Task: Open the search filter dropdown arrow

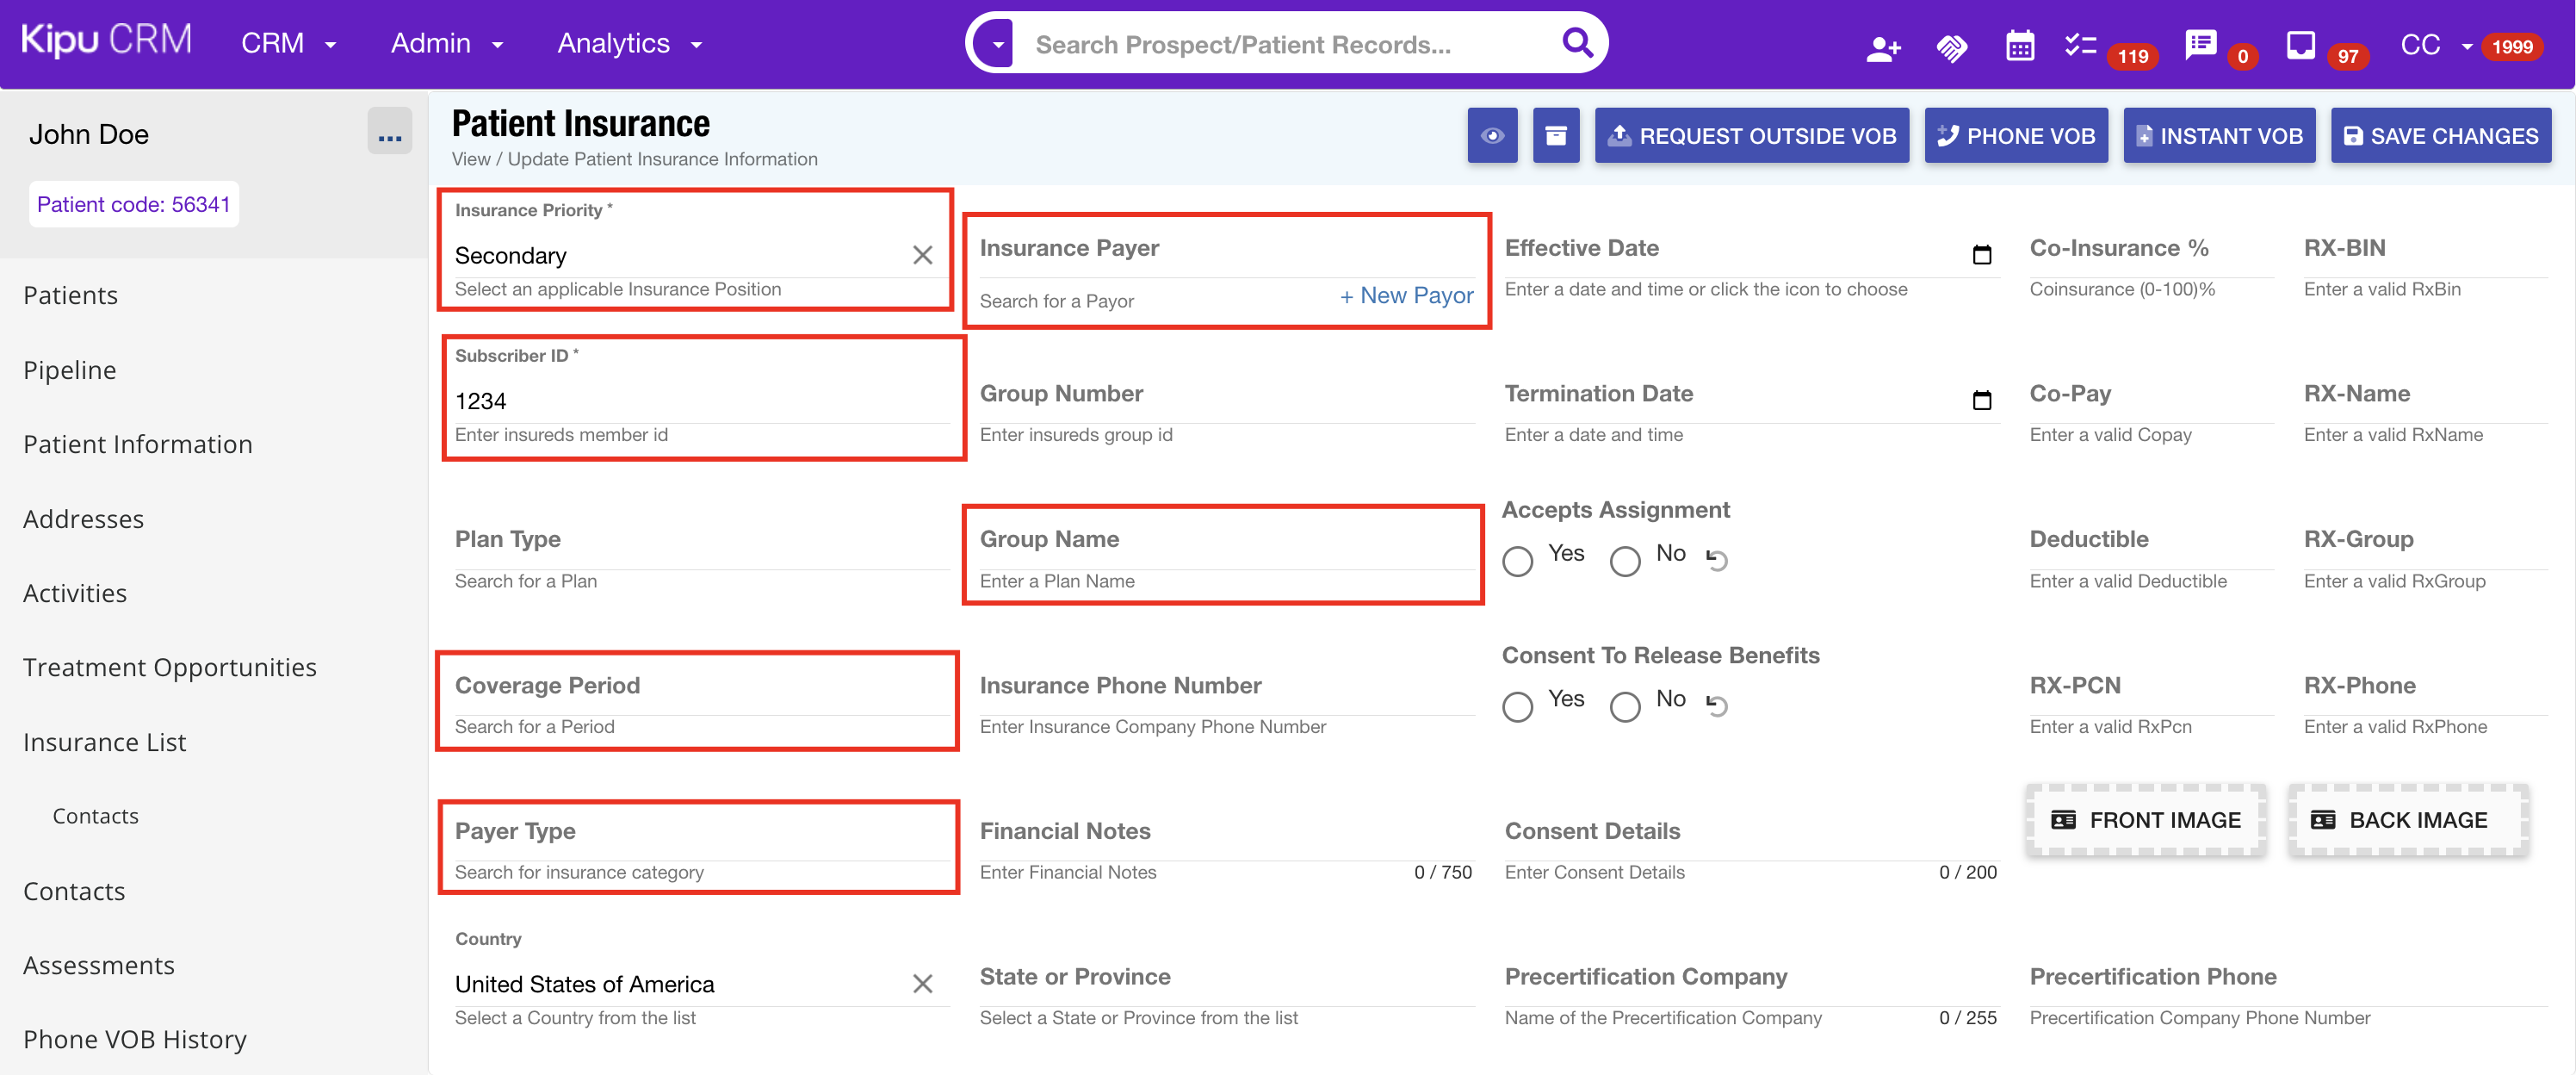Action: coord(997,45)
